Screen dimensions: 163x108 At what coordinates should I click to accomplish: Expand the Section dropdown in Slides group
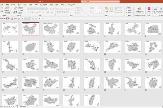(x=21, y=13)
